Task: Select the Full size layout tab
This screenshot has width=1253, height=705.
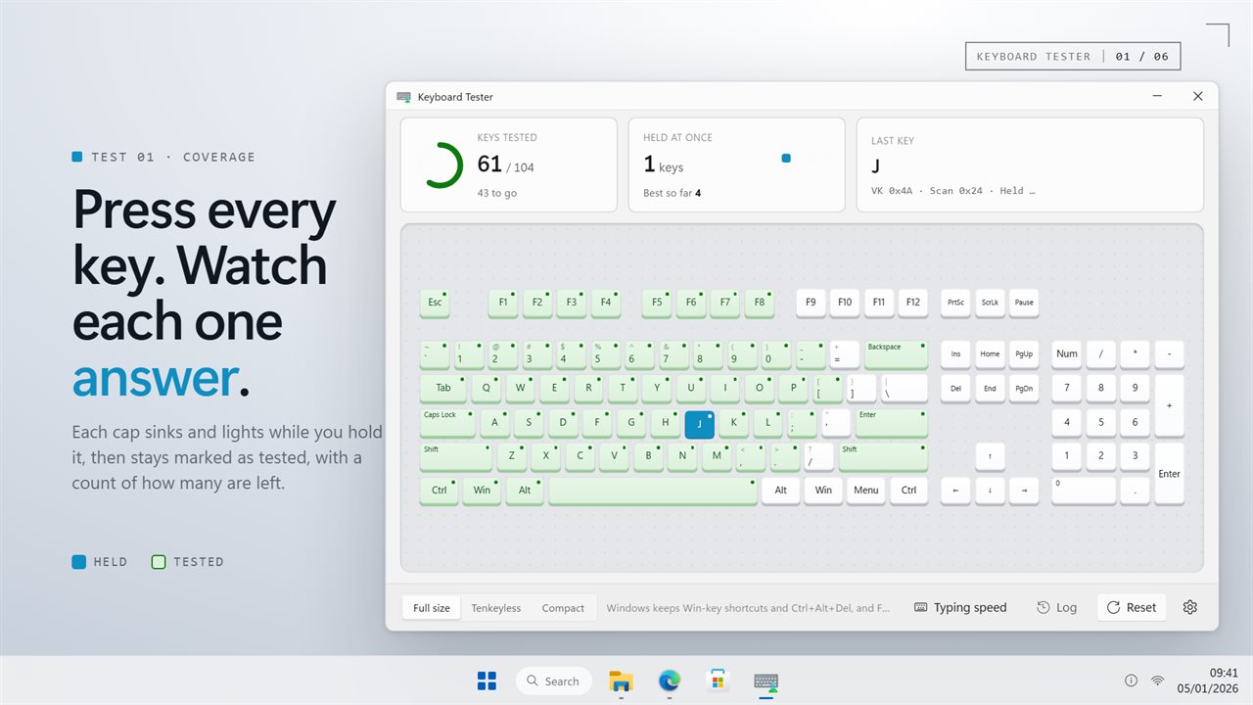Action: point(432,608)
